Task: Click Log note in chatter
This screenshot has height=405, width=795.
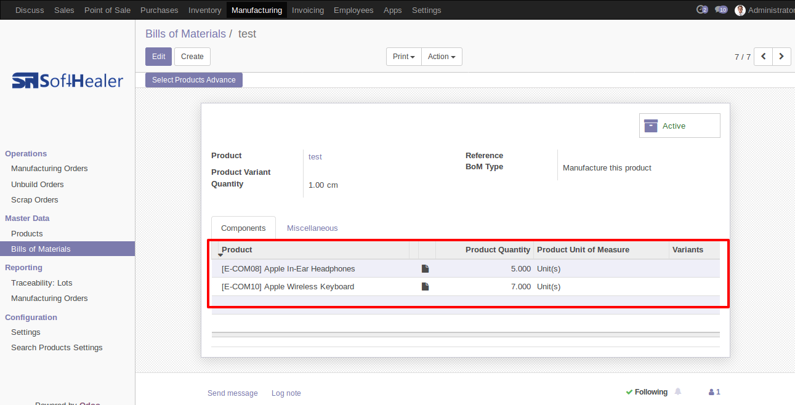Action: (x=286, y=393)
